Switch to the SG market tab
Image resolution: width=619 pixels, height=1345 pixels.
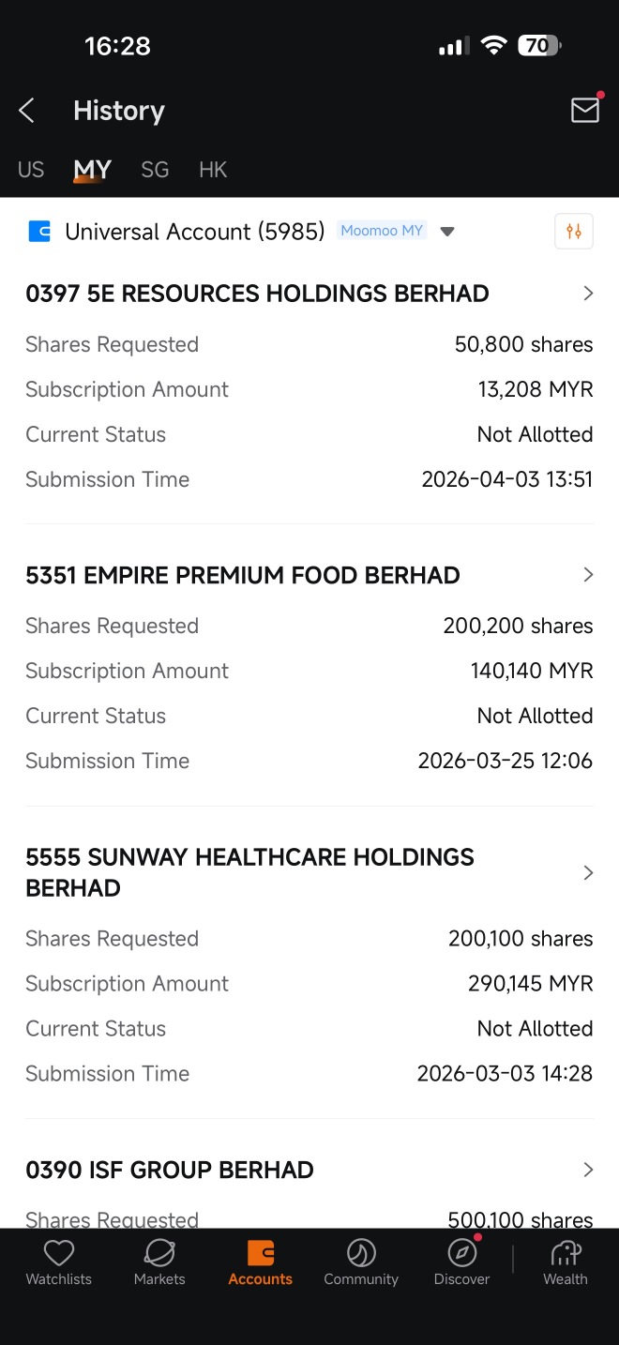coord(155,170)
